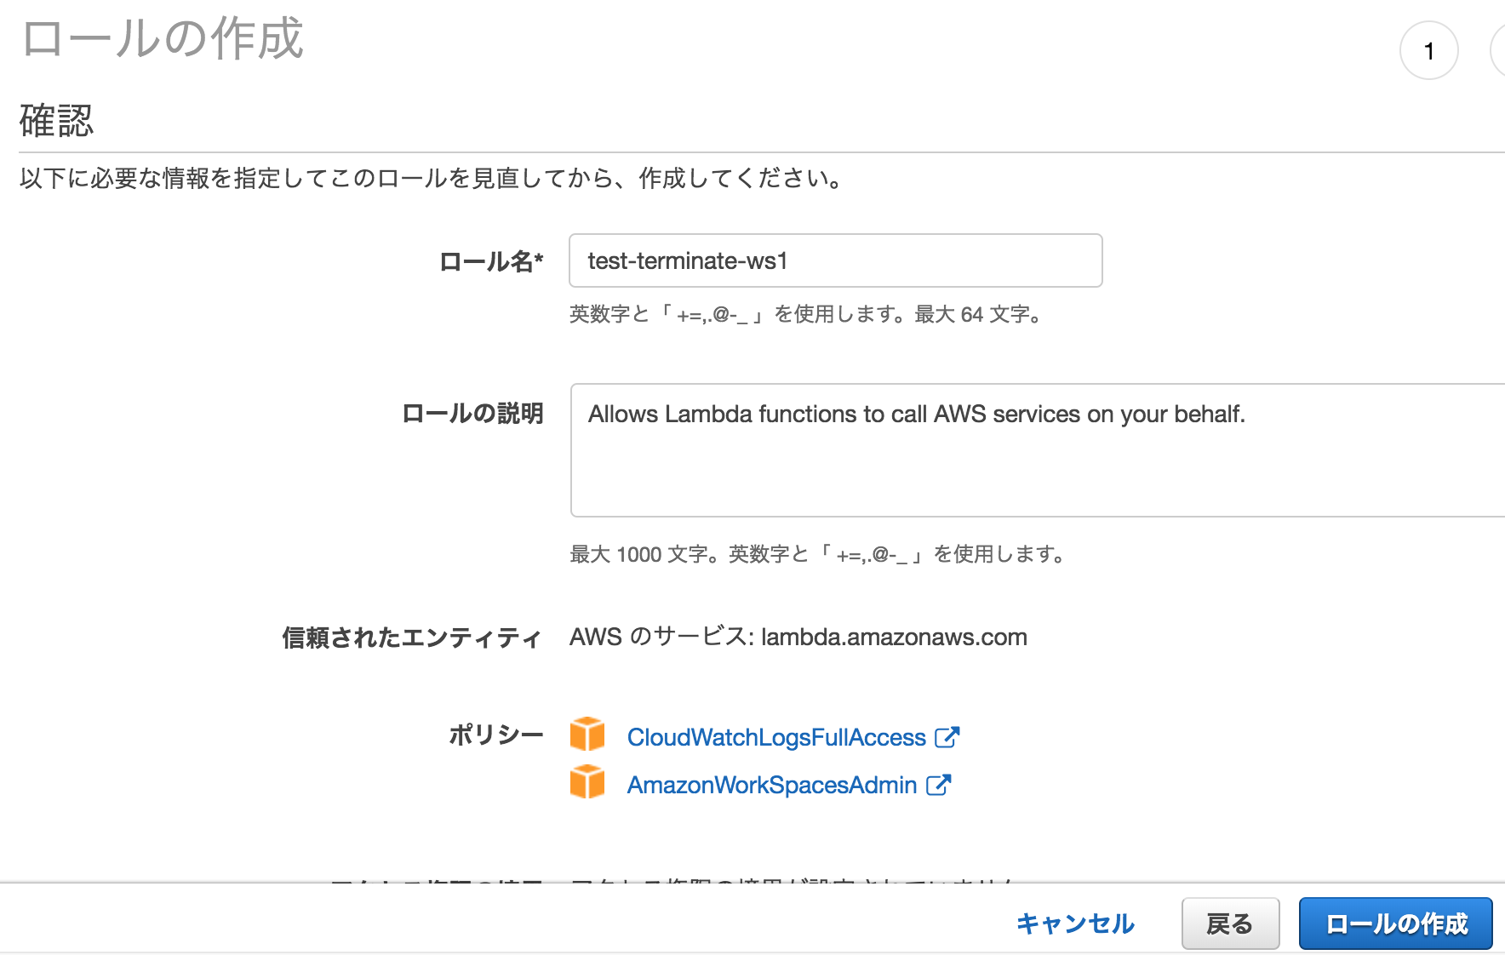
Task: Click the ロールの作成 page title
Action: pos(163,38)
